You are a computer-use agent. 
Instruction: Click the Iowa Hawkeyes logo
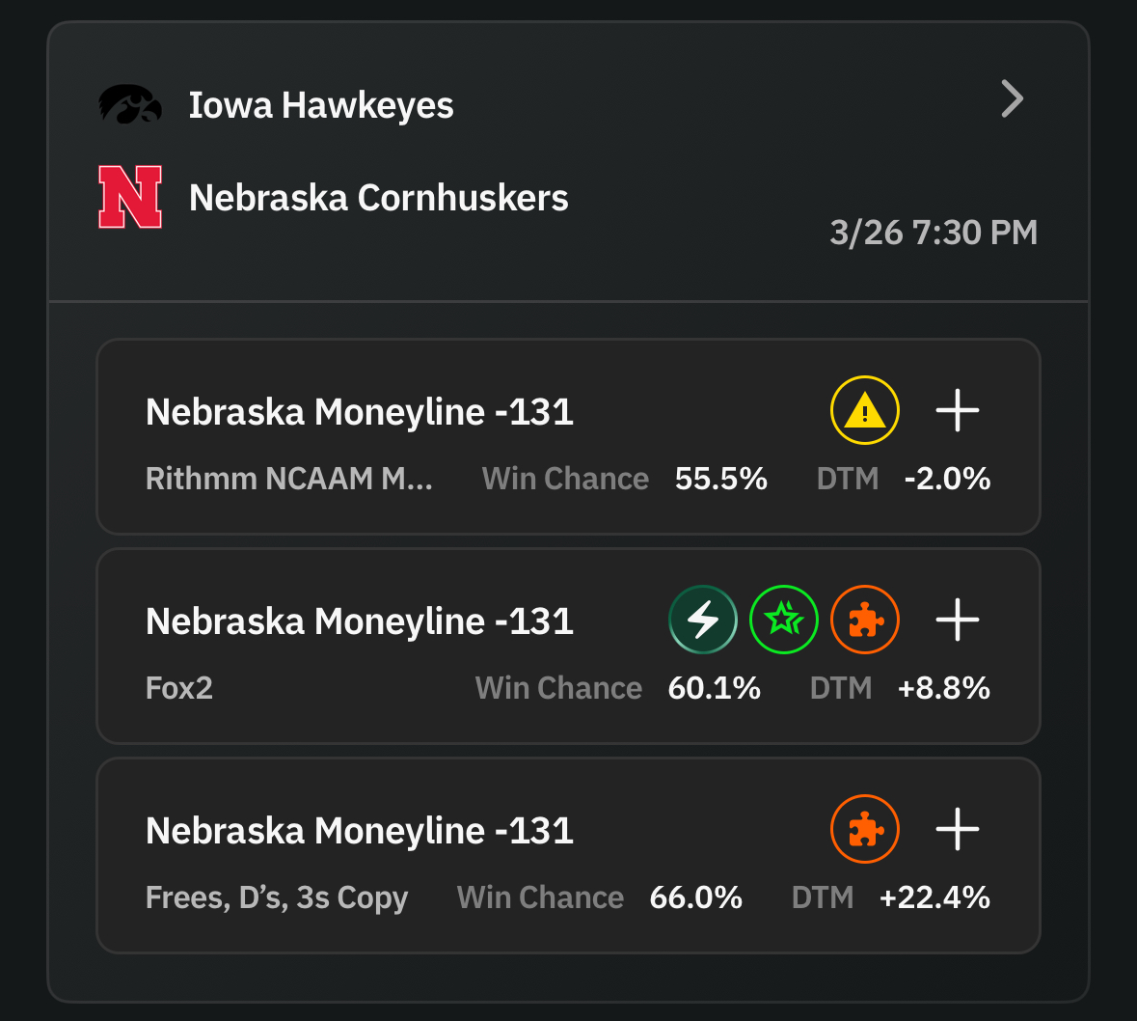[130, 104]
